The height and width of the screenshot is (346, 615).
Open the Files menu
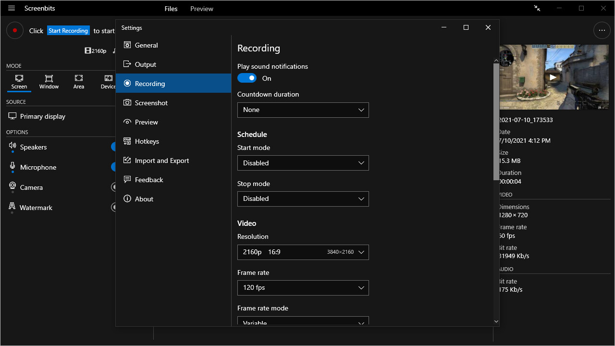171,8
